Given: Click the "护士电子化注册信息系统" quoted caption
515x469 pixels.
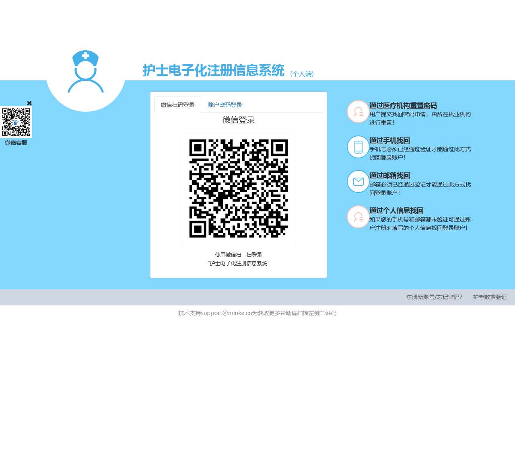Looking at the screenshot, I should (x=239, y=263).
